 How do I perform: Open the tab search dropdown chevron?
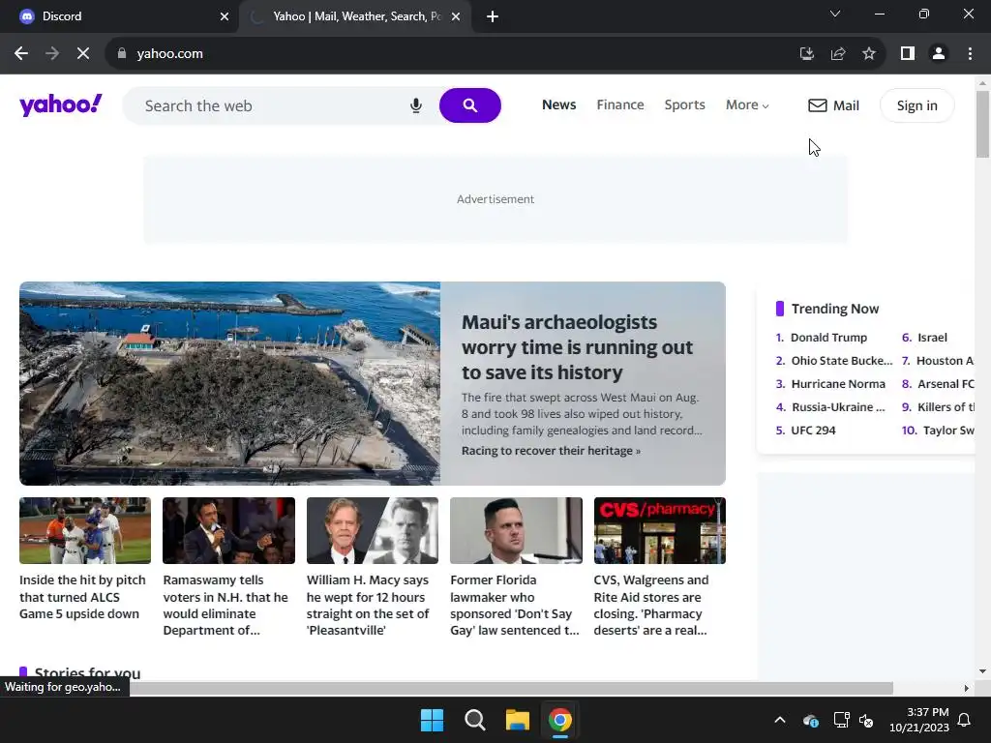click(x=835, y=14)
